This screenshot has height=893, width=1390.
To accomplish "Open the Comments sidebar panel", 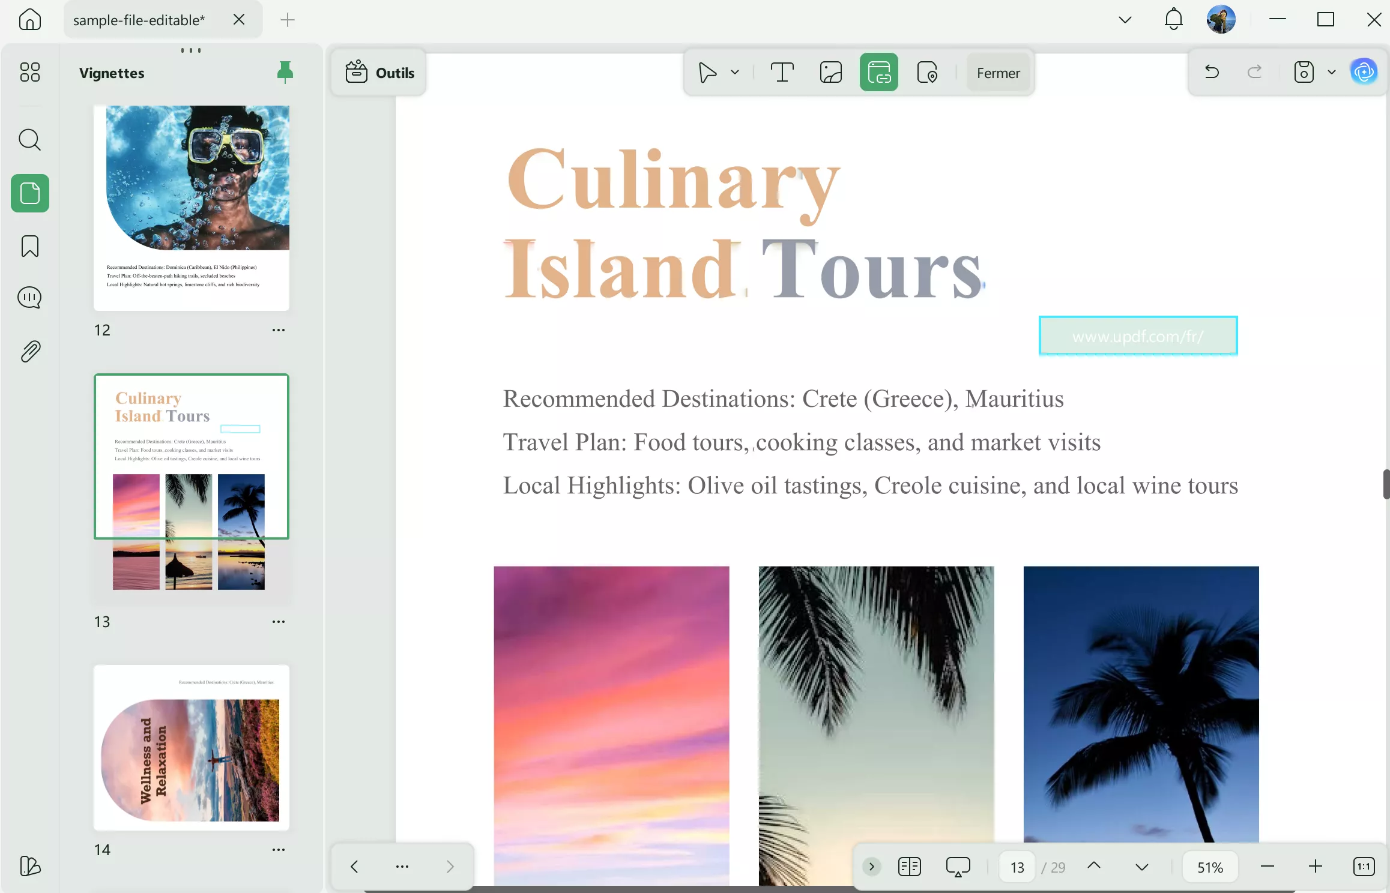I will tap(29, 298).
